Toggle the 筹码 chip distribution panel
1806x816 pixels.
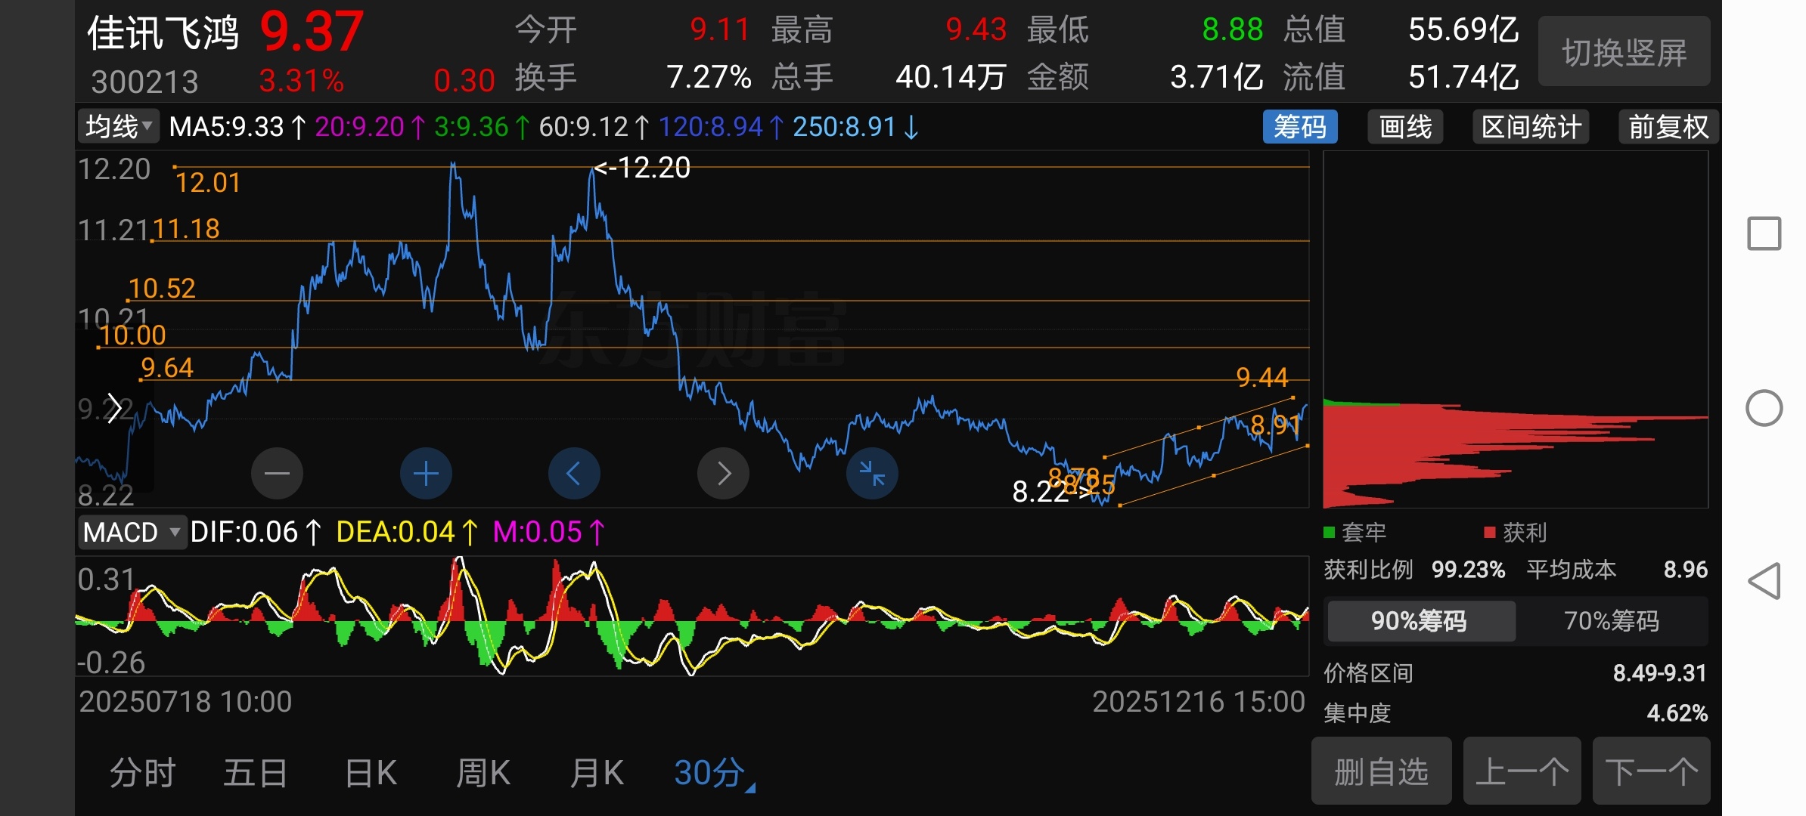tap(1299, 127)
